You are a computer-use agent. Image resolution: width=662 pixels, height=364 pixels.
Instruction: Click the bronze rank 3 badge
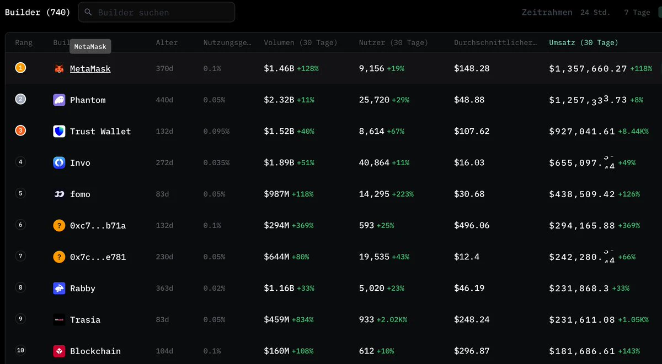(20, 131)
